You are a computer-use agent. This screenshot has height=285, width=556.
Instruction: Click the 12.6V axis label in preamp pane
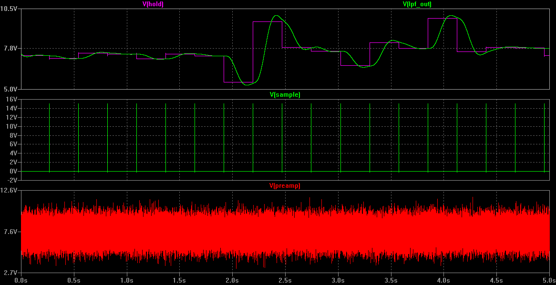click(9, 190)
